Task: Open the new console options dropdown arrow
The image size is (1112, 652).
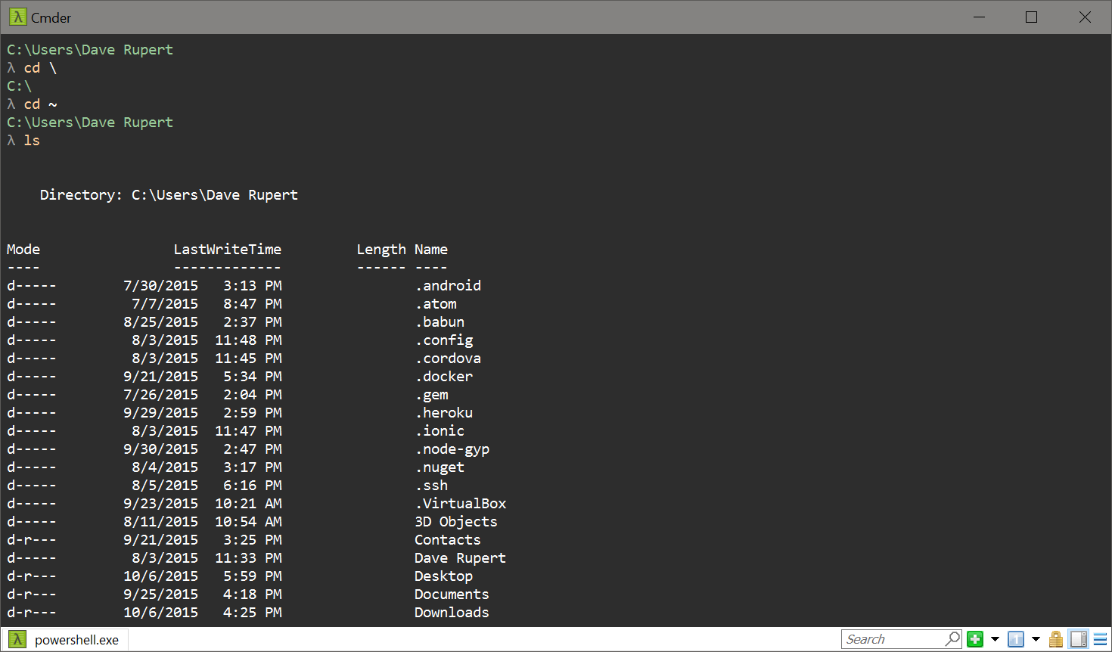Action: [x=995, y=639]
